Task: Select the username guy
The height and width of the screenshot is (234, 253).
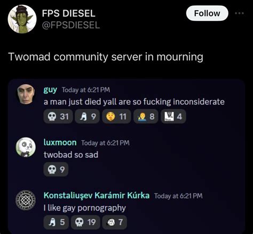Action: [50, 90]
